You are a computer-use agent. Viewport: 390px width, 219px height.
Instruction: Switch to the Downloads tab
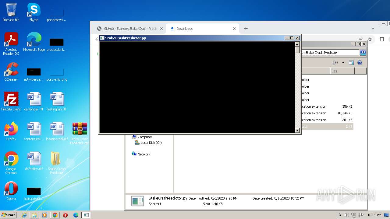203,29
